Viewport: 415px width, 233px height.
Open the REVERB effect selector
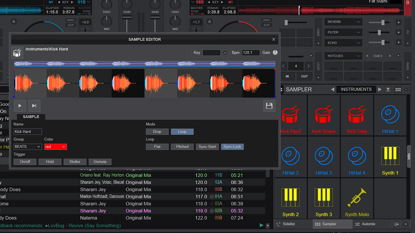tap(343, 22)
